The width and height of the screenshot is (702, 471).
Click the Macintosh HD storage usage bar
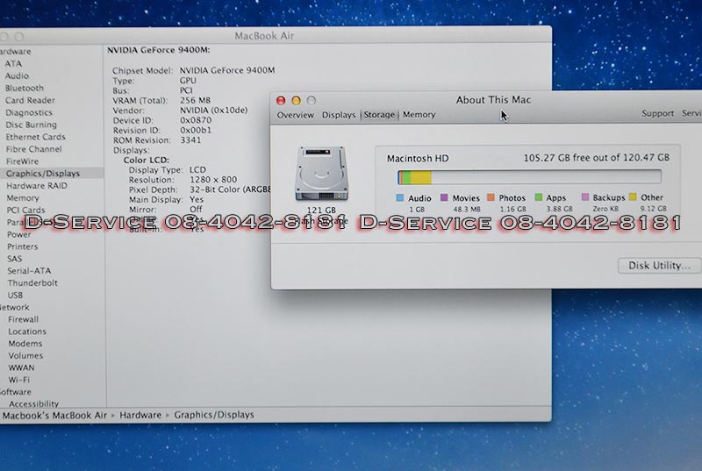[529, 176]
